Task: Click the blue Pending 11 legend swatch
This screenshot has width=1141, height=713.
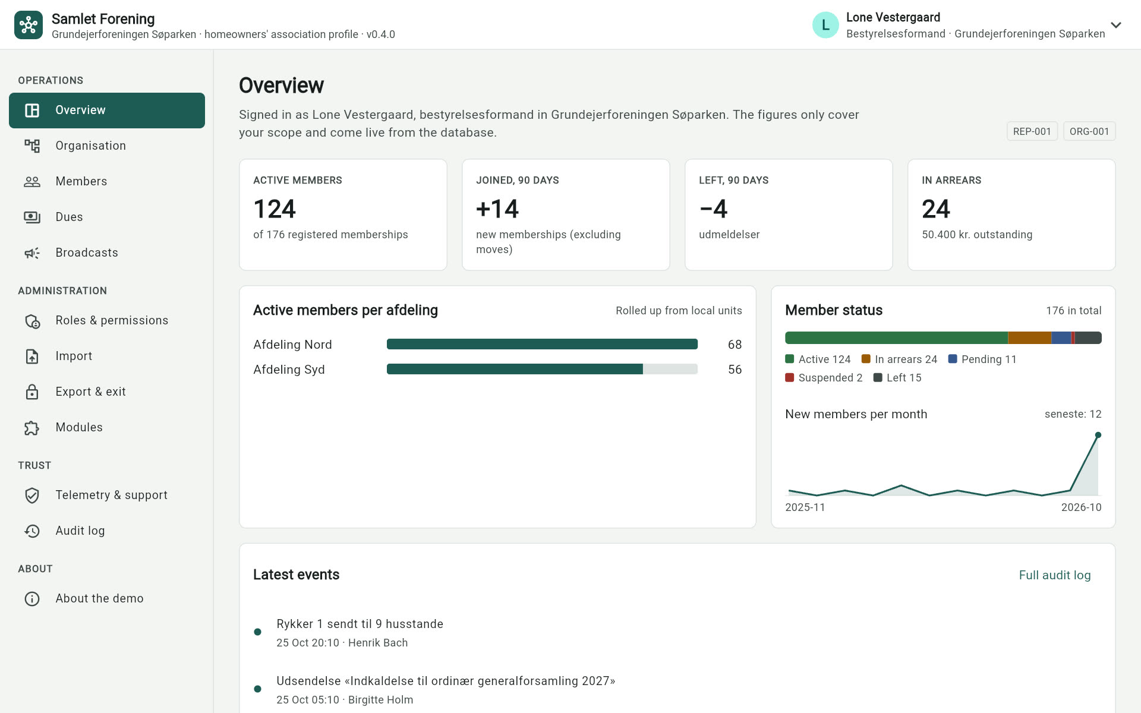Action: [x=953, y=359]
